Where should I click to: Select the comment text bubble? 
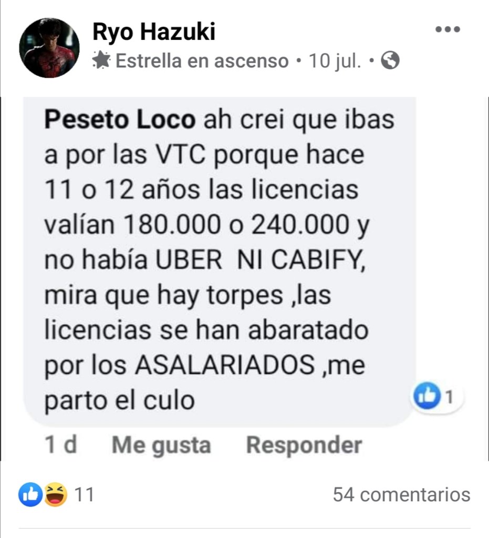tap(220, 261)
